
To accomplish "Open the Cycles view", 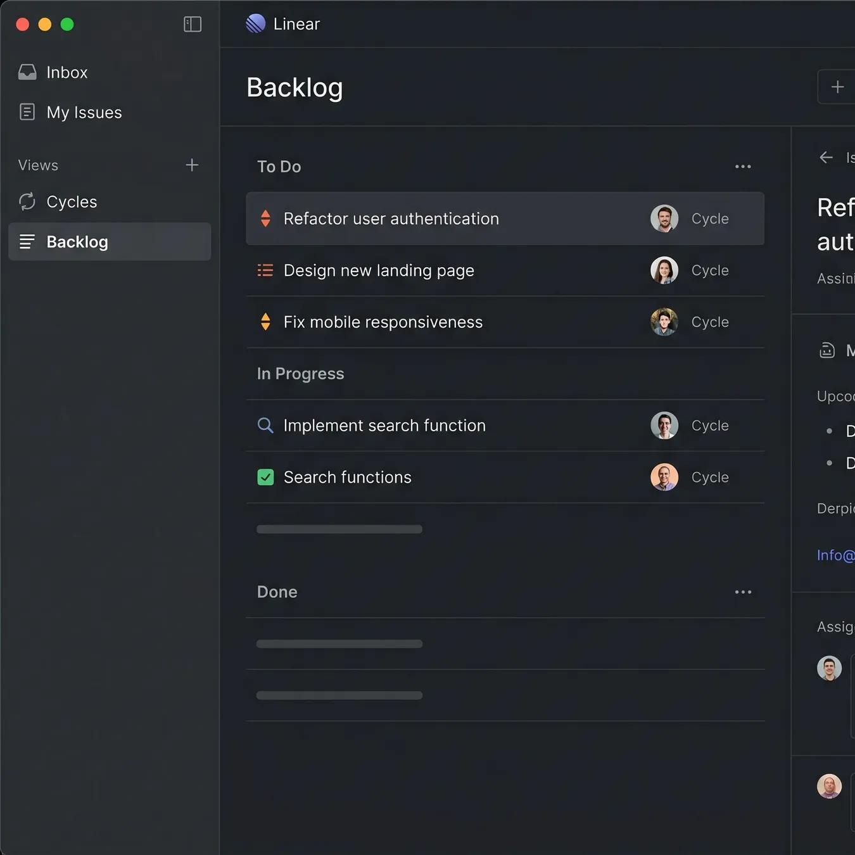I will (58, 201).
